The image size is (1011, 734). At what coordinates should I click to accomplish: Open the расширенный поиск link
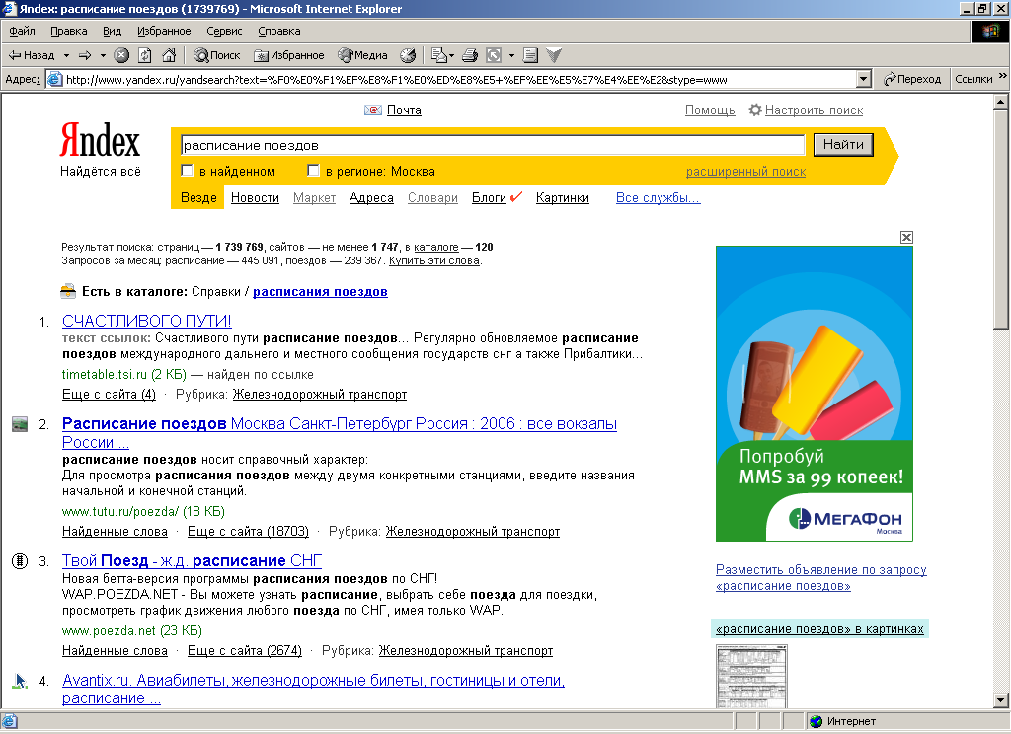coord(746,172)
